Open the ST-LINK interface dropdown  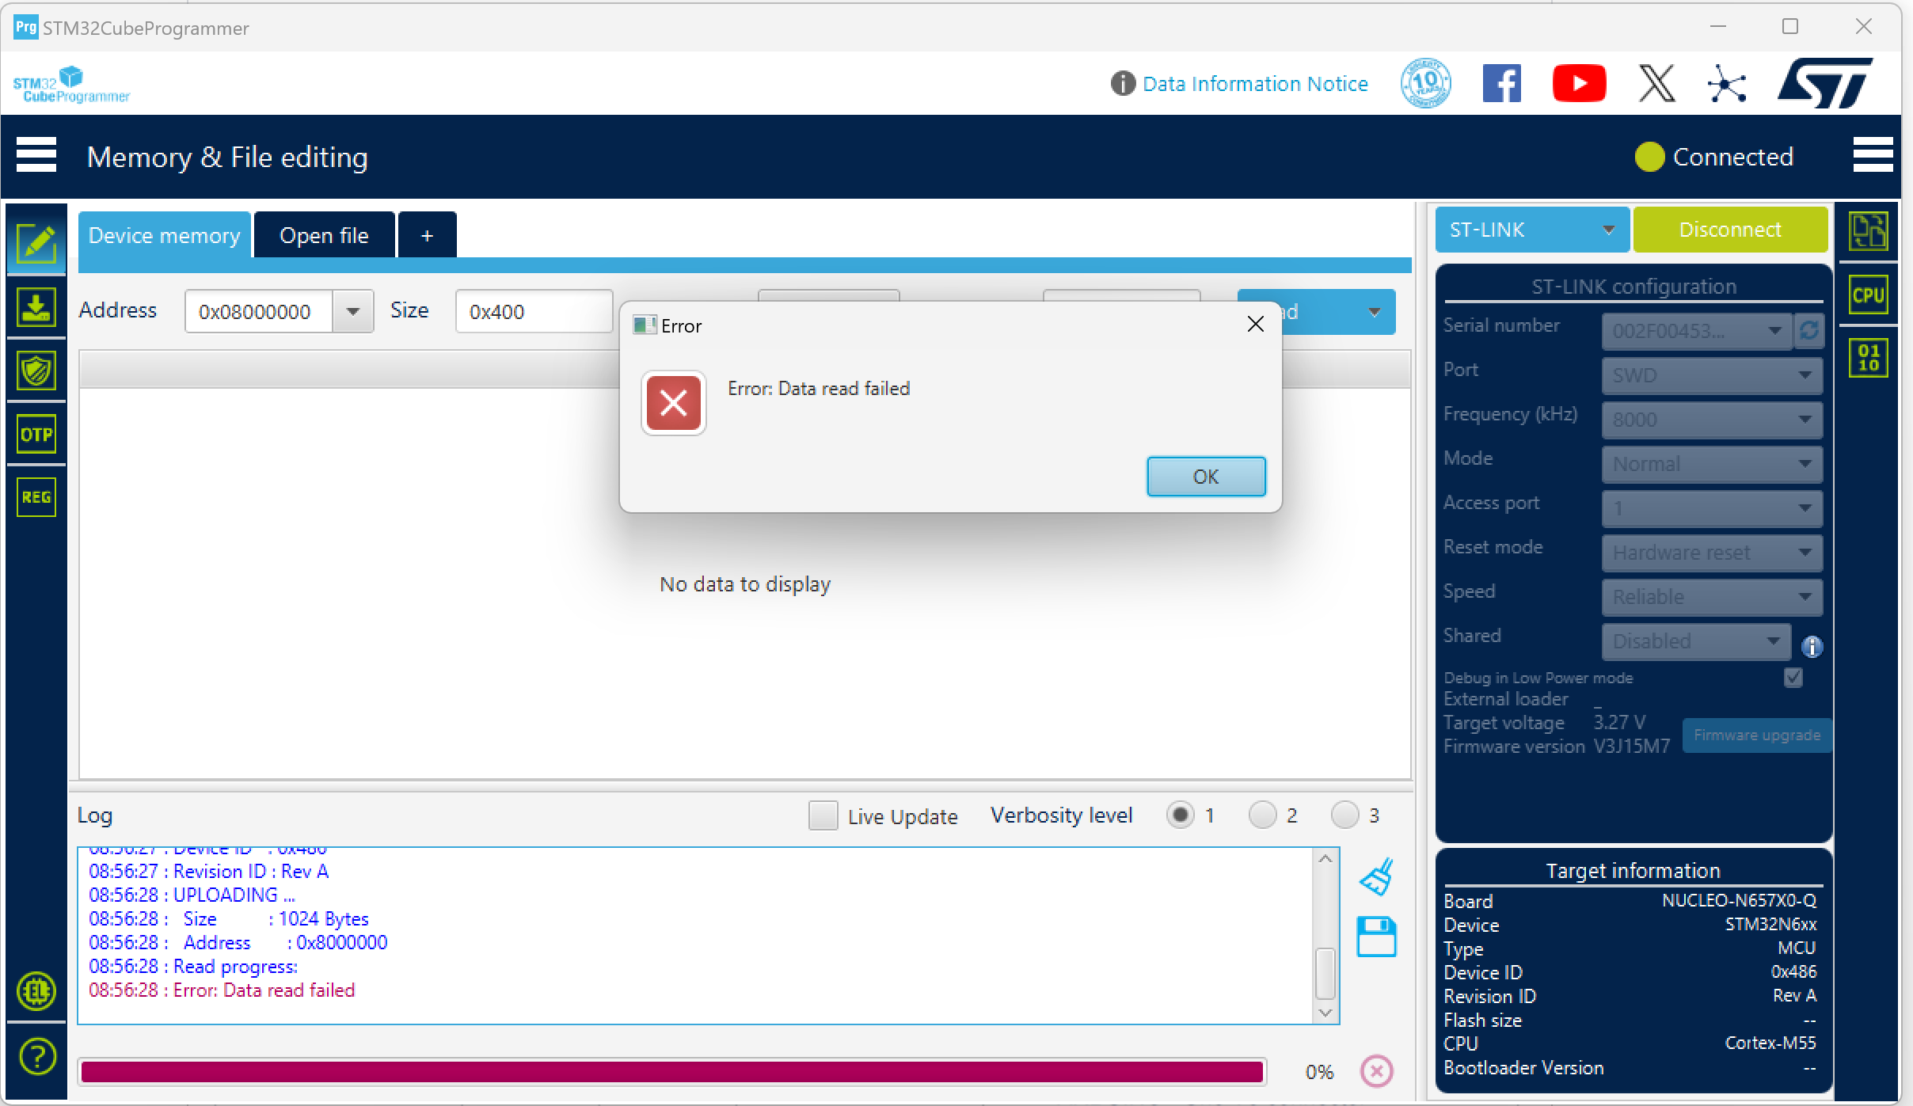[x=1531, y=230]
